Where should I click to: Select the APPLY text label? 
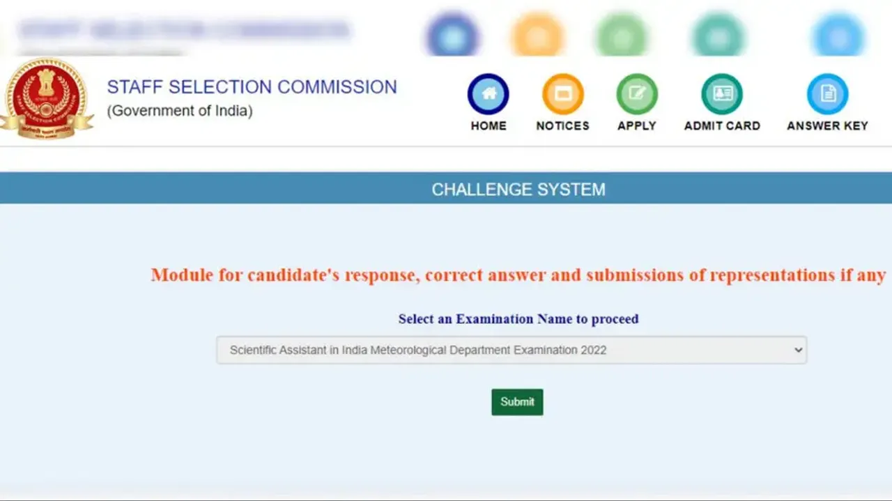coord(637,126)
